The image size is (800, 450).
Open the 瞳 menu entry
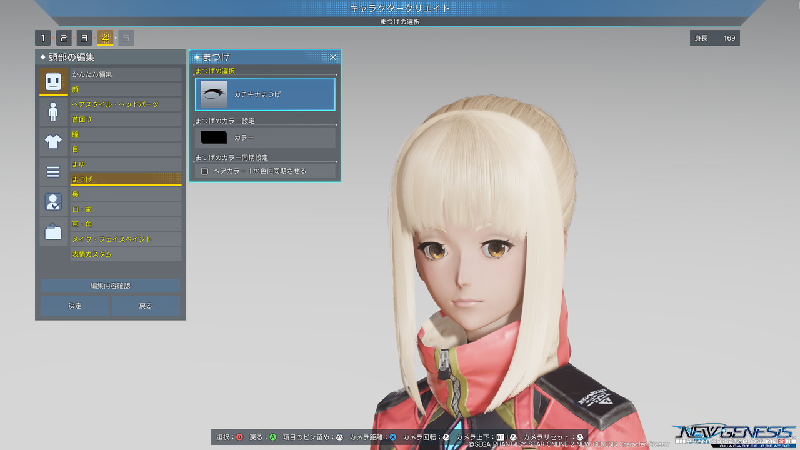[126, 134]
